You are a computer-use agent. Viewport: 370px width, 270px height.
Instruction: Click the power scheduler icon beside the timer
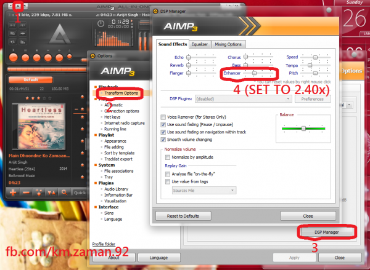coord(101,23)
